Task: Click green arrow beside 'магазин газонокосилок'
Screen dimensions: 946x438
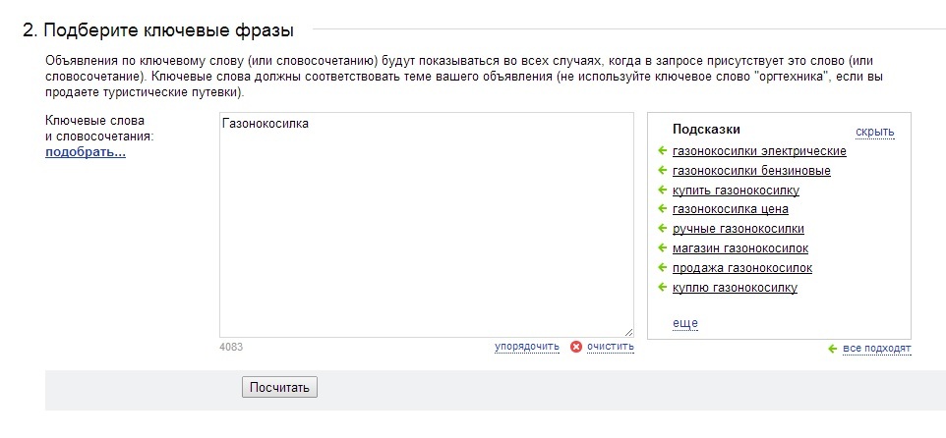Action: tap(662, 247)
